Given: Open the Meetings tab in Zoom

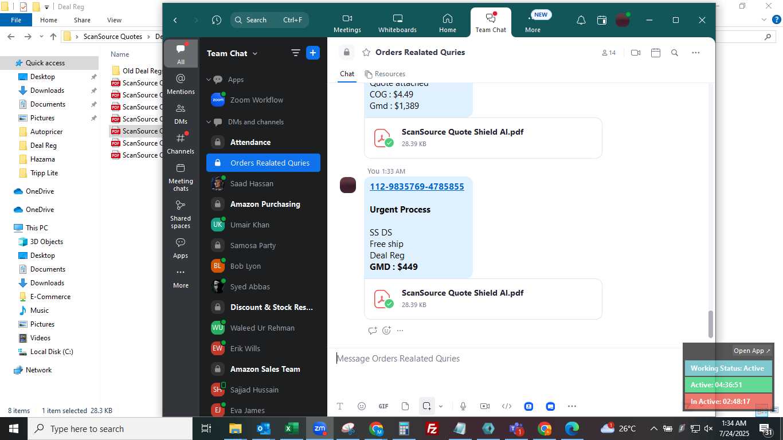Looking at the screenshot, I should [x=347, y=23].
